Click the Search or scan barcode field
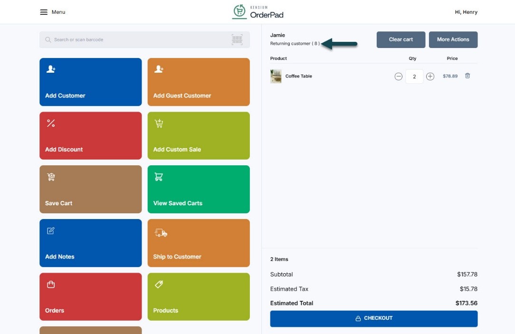This screenshot has height=334, width=515. tap(144, 40)
